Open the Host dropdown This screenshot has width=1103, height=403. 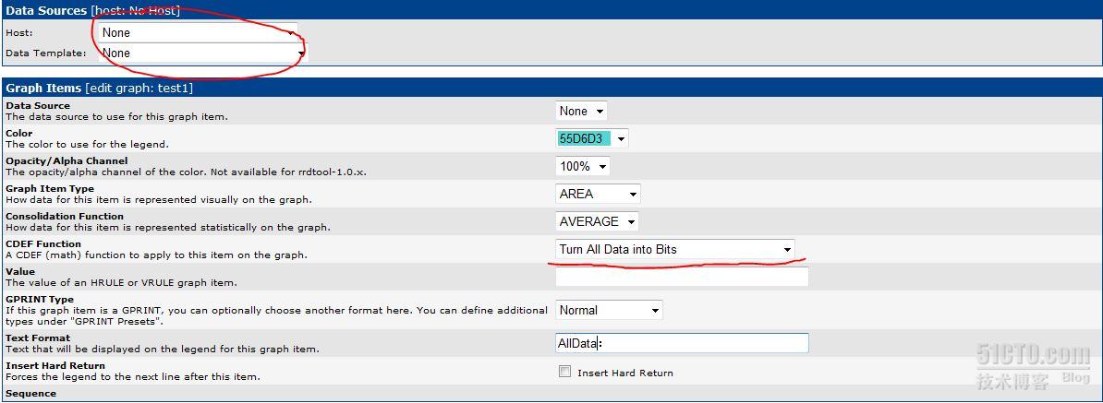[x=198, y=32]
